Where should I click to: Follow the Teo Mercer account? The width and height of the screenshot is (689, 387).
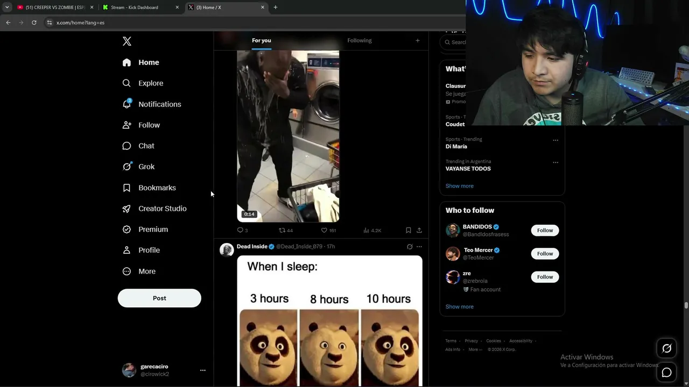tap(545, 254)
